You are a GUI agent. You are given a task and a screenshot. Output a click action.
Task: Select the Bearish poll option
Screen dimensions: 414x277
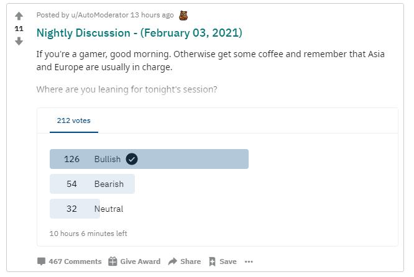[92, 184]
